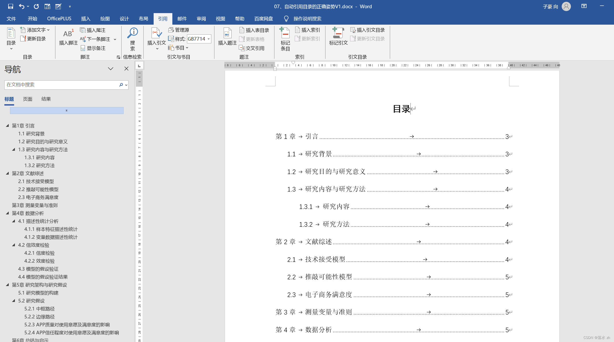
Task: Click the 操作说明搜索 search box
Action: point(307,19)
